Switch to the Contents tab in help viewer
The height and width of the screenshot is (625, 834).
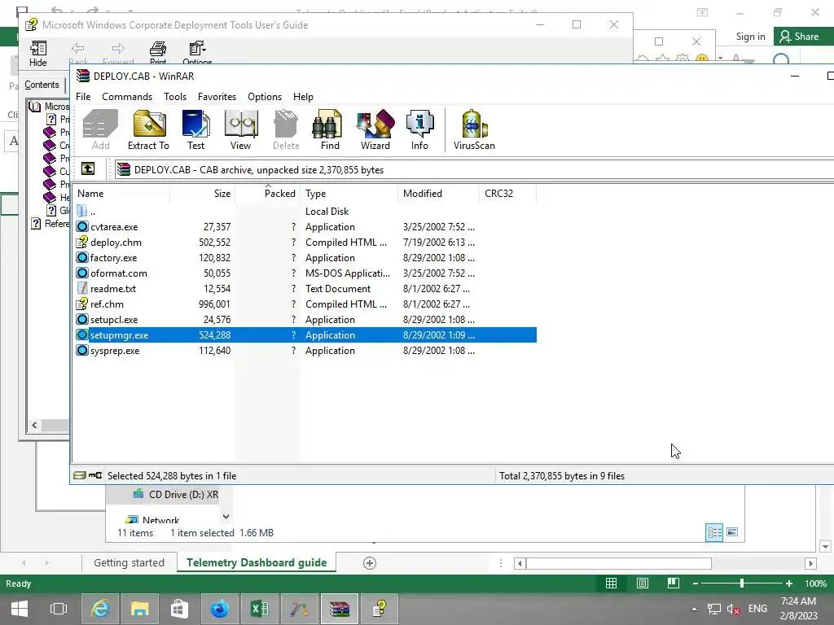42,85
